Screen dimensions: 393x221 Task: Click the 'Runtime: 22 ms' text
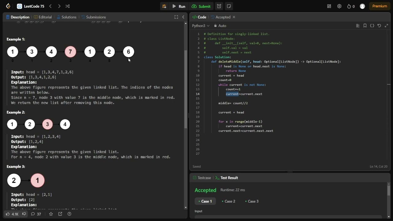(x=233, y=190)
